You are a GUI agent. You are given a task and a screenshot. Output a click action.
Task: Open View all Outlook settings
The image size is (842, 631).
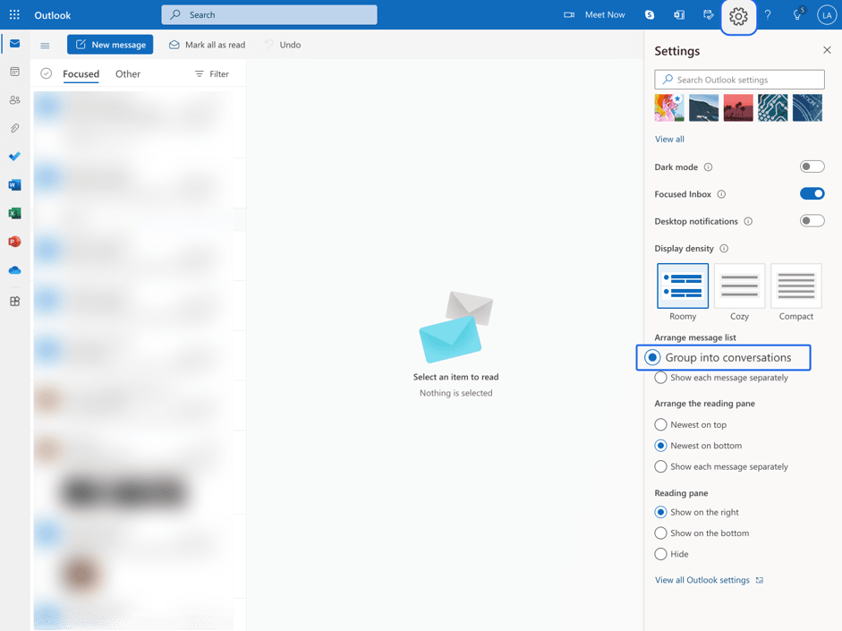[703, 580]
